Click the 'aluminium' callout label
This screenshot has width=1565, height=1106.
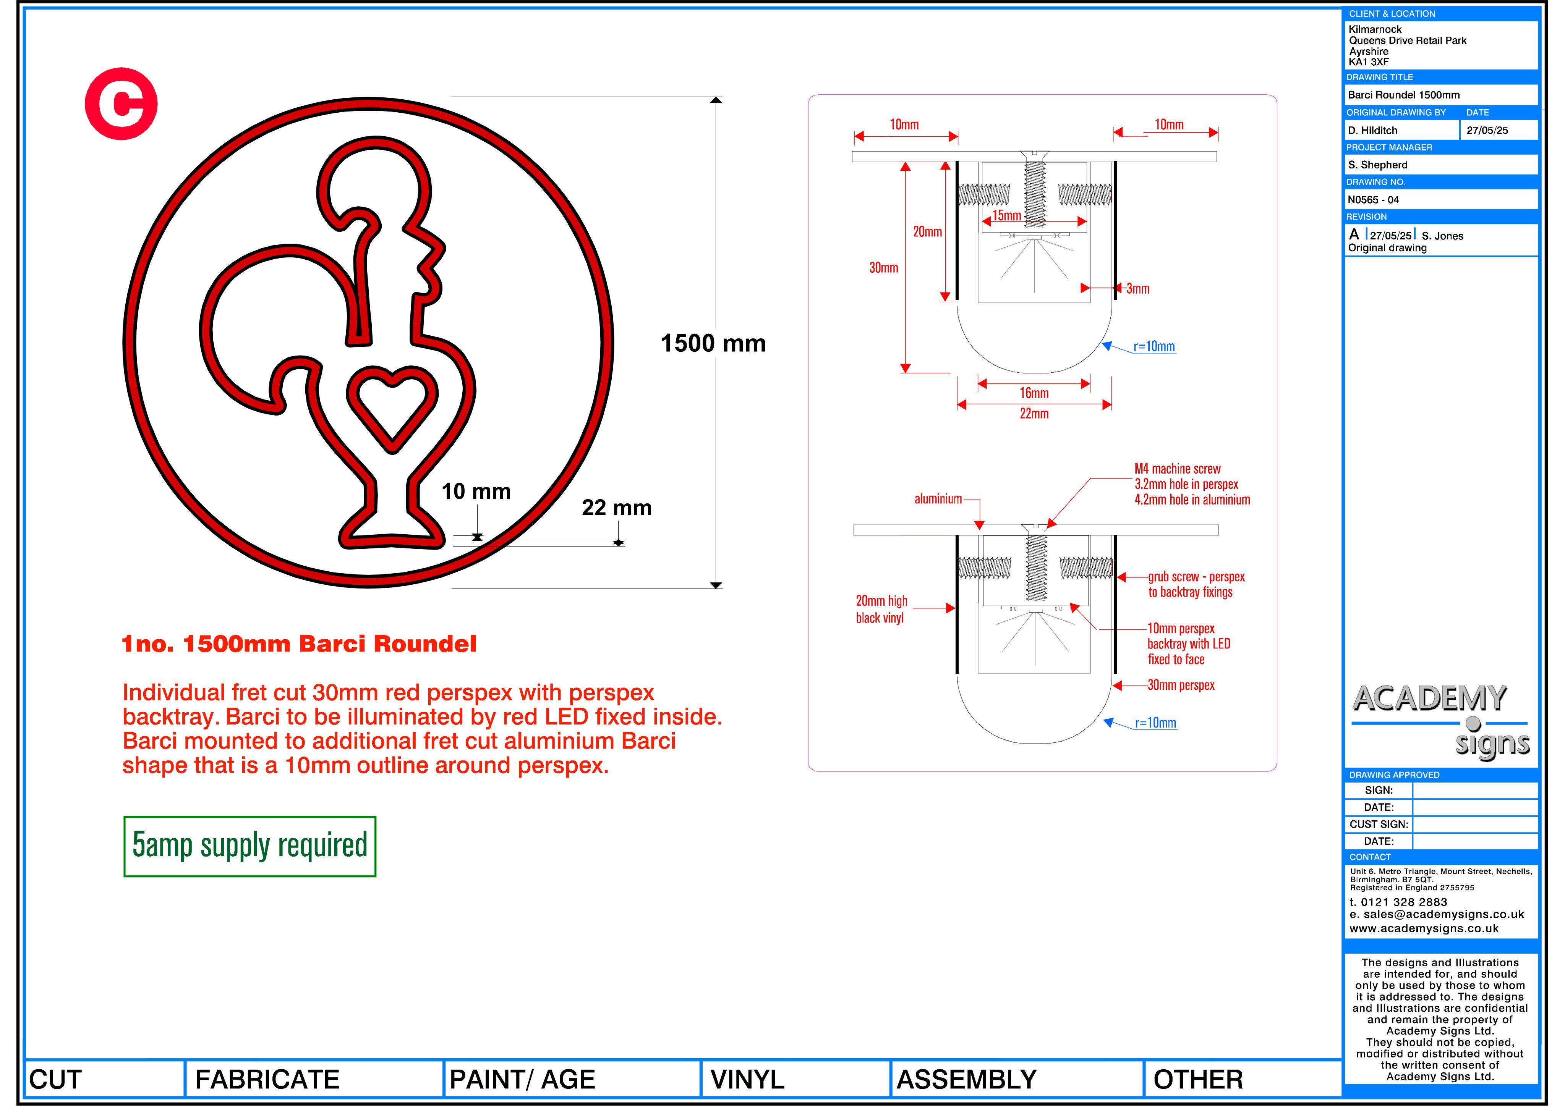pos(938,499)
